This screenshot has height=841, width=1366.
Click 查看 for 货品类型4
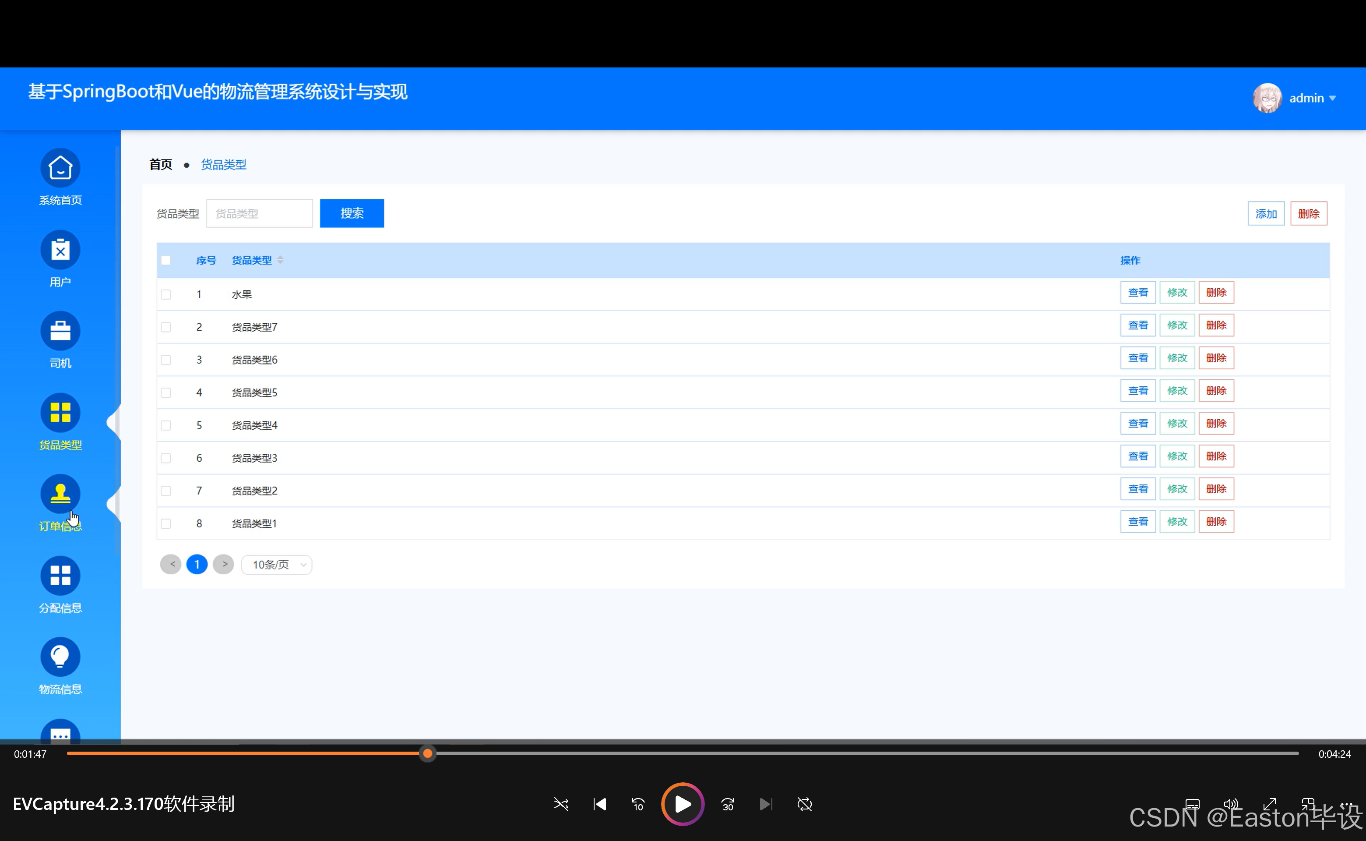click(1138, 423)
